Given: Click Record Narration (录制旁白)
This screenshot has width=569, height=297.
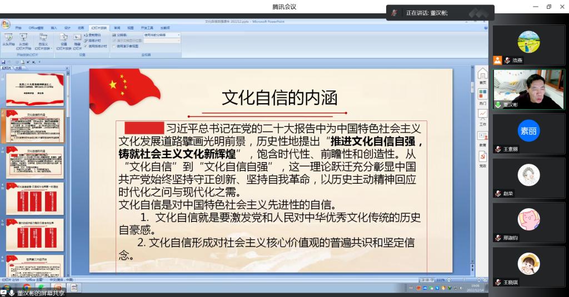Looking at the screenshot, I should 93,35.
